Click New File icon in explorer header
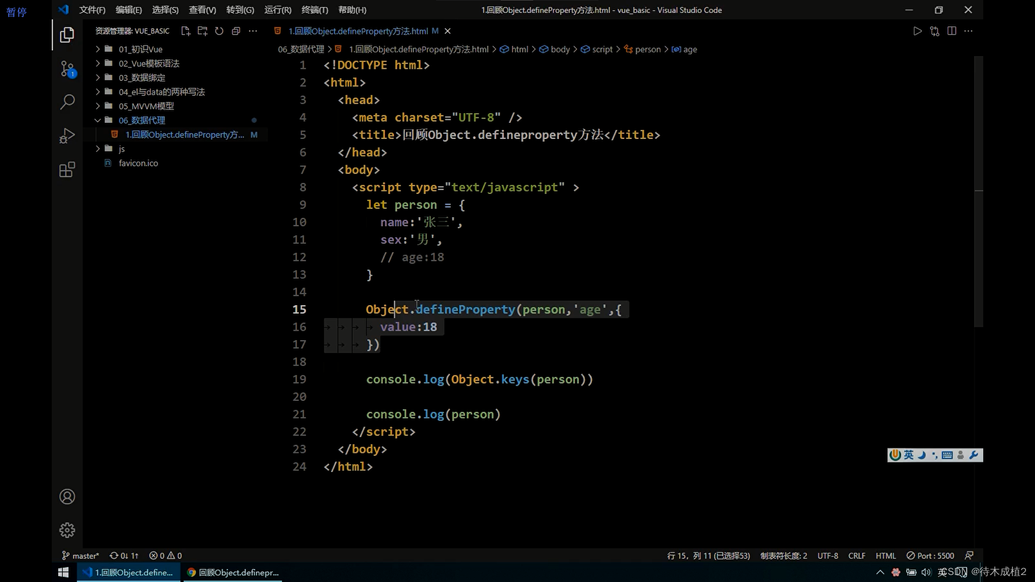 click(185, 31)
